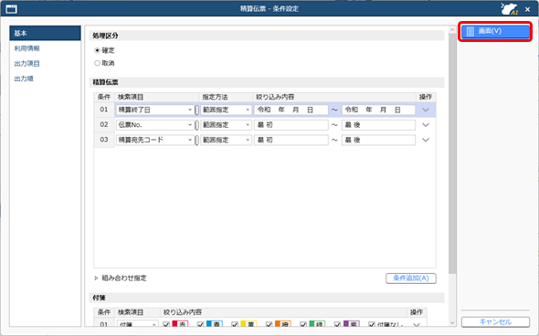Click the 画面(V) button
Screen dimensions: 539x336
point(495,31)
